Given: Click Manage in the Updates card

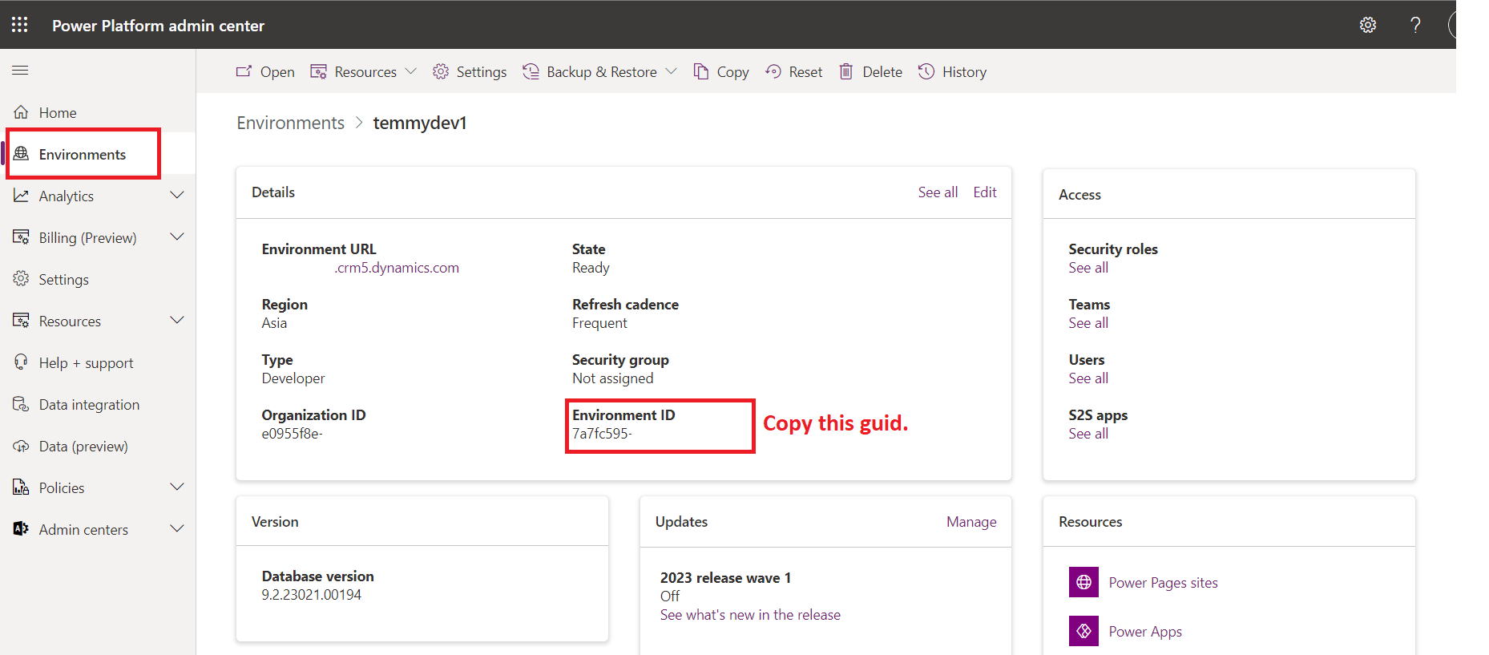Looking at the screenshot, I should pos(971,522).
